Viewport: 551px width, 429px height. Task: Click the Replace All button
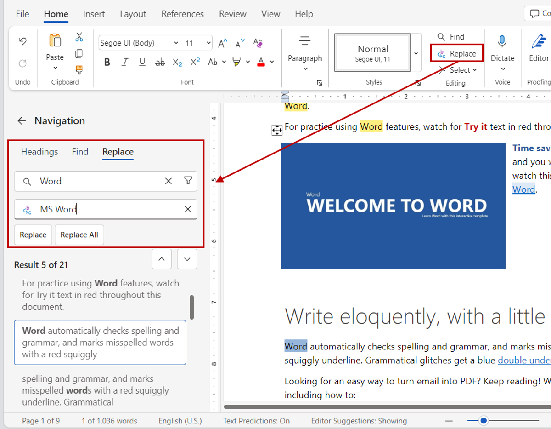(79, 235)
